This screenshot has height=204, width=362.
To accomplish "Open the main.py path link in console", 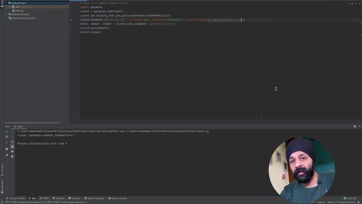I will (x=167, y=131).
